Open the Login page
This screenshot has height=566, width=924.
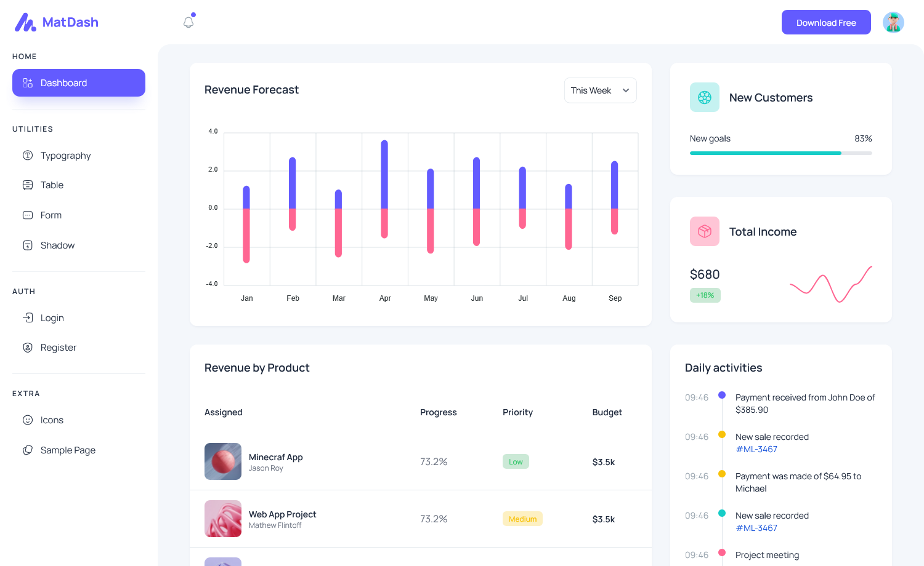click(x=52, y=318)
